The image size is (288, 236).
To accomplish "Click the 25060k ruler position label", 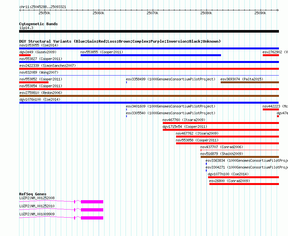I will pyautogui.click(x=98, y=13).
